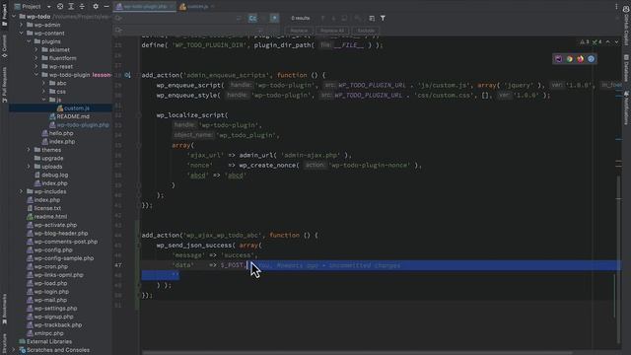Hide the Project panel with the minus icon
This screenshot has height=355, width=631.
point(106,7)
